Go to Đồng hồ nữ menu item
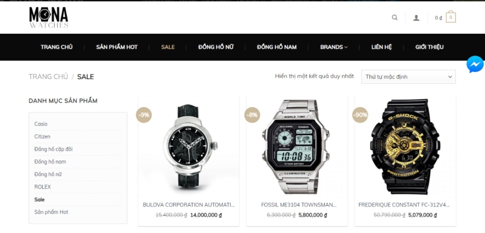Viewport: 485px width, 233px height. click(x=216, y=47)
